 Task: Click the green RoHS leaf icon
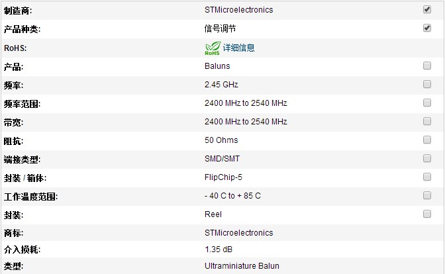coord(213,48)
